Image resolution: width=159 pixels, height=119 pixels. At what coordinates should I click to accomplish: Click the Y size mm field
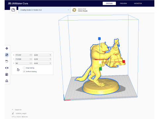(x=24, y=59)
